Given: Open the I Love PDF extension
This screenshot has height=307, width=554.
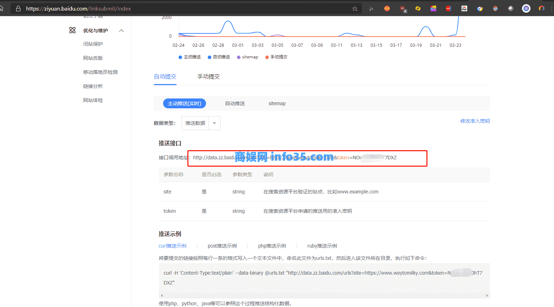Looking at the screenshot, I should (x=464, y=8).
